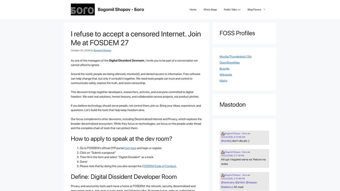Click avatar on the 2:10:49 PM Mastodon post
340x191 pixels.
point(223,175)
